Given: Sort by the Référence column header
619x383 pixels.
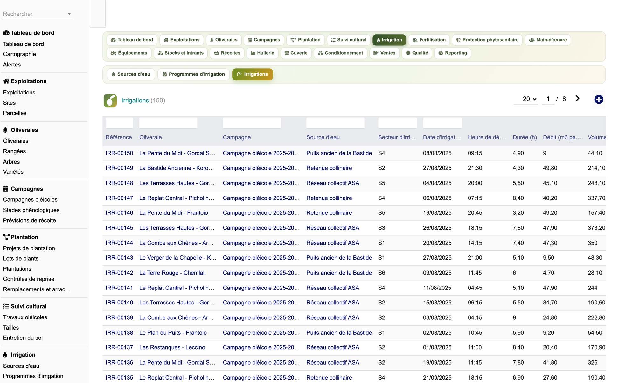Looking at the screenshot, I should [x=119, y=137].
